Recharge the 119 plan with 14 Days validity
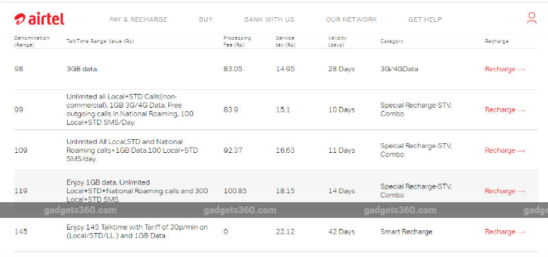The height and width of the screenshot is (257, 548). tap(505, 191)
